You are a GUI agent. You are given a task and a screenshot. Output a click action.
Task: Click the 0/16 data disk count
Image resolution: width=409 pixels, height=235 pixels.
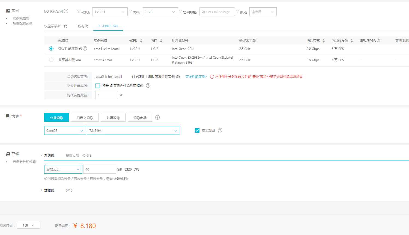(69, 191)
